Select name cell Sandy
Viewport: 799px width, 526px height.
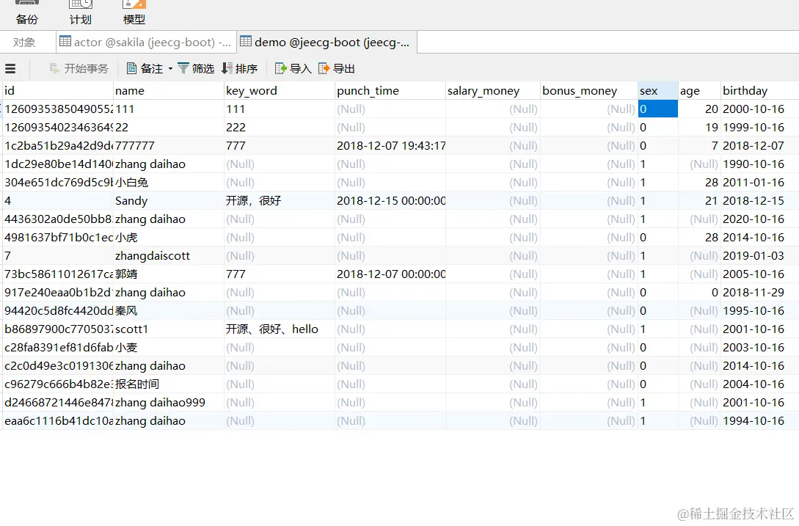[x=169, y=201]
